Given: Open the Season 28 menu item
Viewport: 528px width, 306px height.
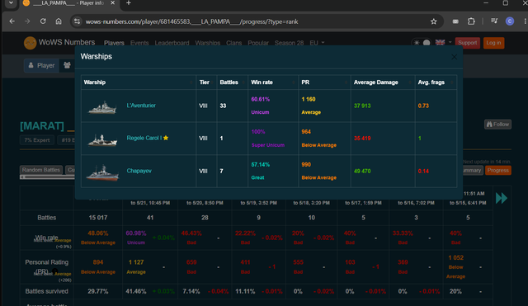Looking at the screenshot, I should tap(289, 43).
